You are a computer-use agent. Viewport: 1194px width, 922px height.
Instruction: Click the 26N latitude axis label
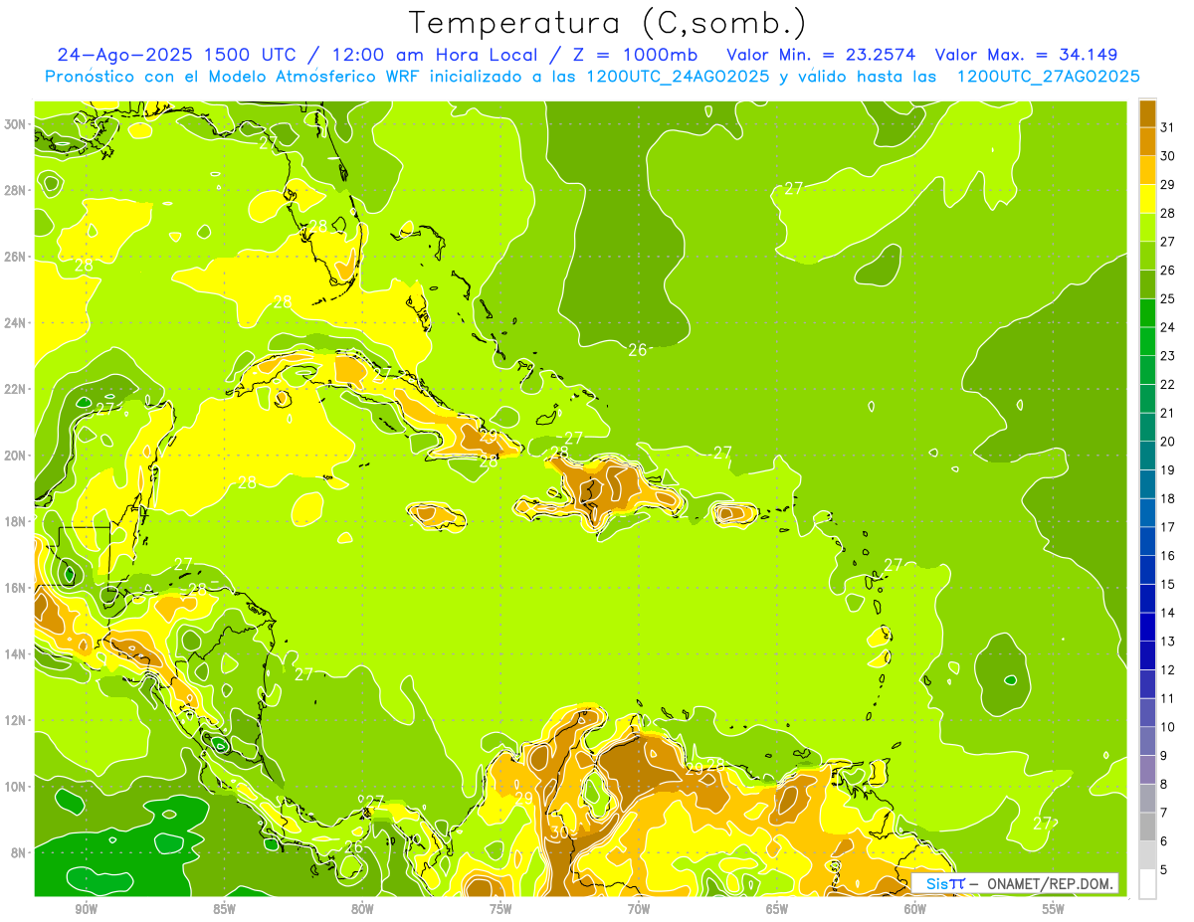click(x=14, y=256)
